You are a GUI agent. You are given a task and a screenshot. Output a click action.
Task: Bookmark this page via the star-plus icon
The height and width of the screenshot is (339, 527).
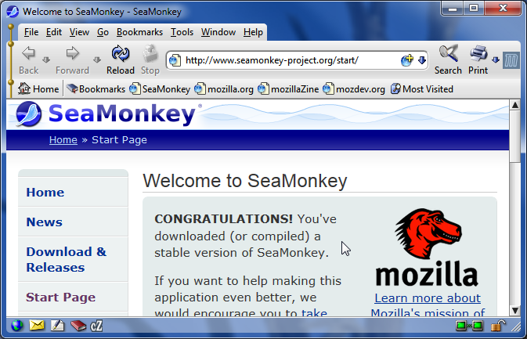pos(406,60)
